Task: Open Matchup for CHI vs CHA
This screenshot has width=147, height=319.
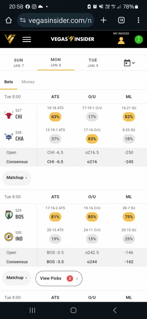Action: coord(17,178)
